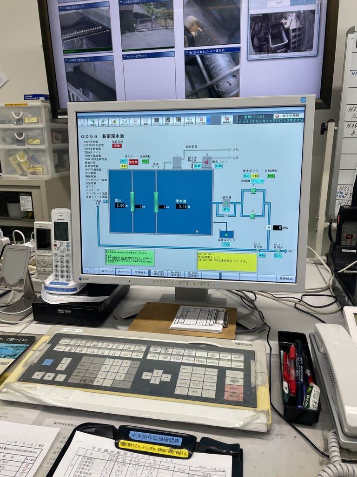
Task: Click the bypass valve symbol below crusher
Action: [x=226, y=216]
